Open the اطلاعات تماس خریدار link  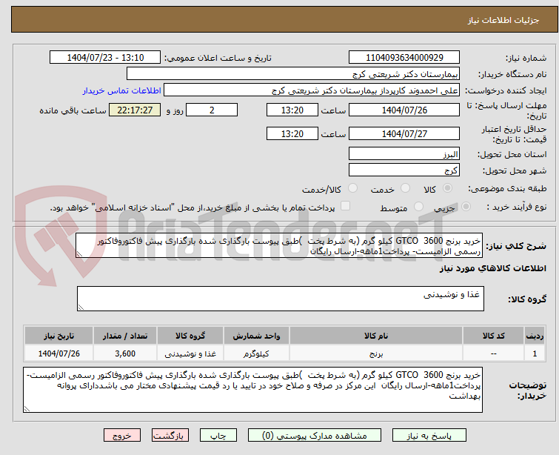click(x=122, y=90)
